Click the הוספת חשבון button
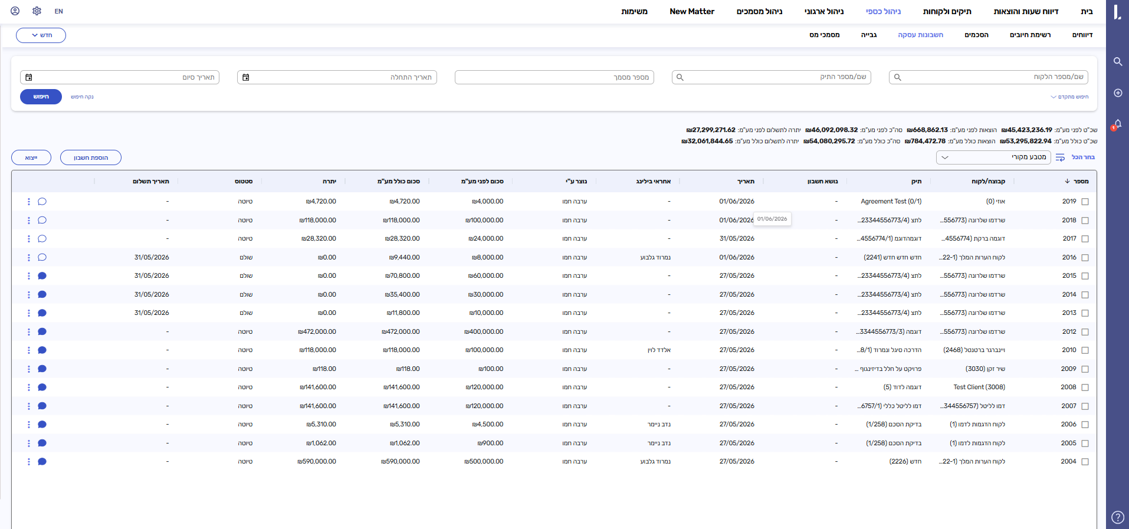1129x529 pixels. [91, 157]
